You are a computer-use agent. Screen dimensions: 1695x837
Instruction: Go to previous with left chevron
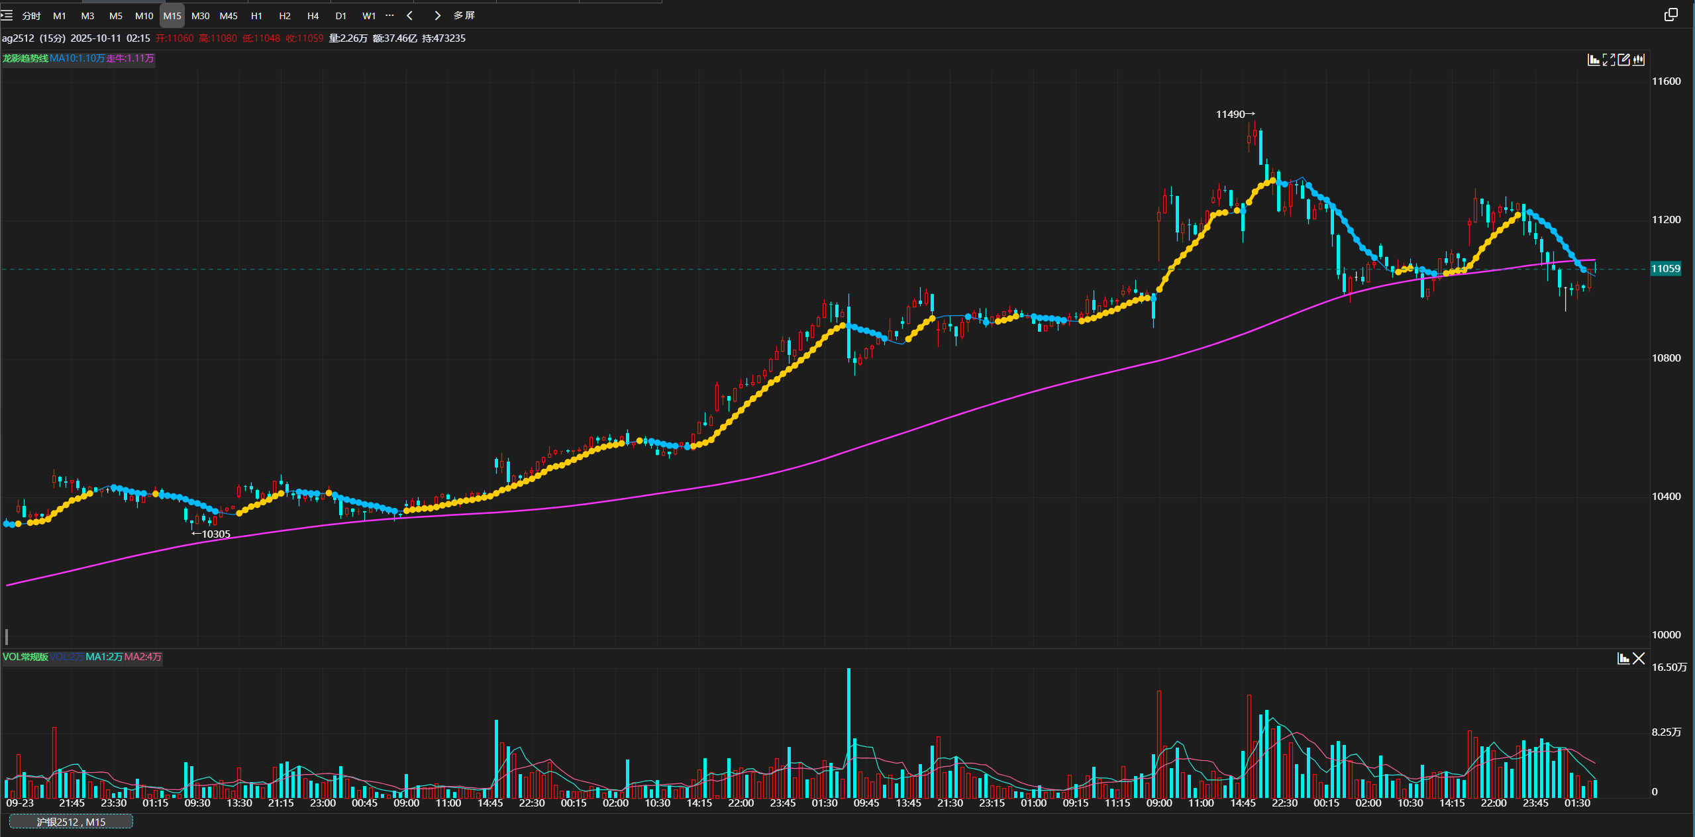point(409,15)
